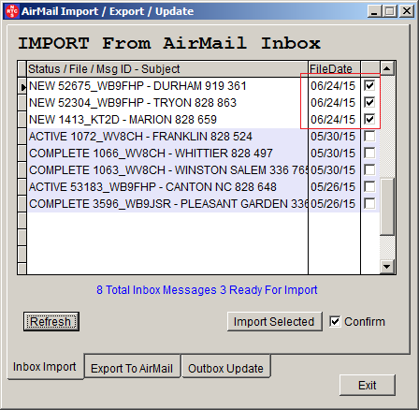419x410 pixels.
Task: Click the NTS app icon in title bar
Action: click(x=12, y=11)
